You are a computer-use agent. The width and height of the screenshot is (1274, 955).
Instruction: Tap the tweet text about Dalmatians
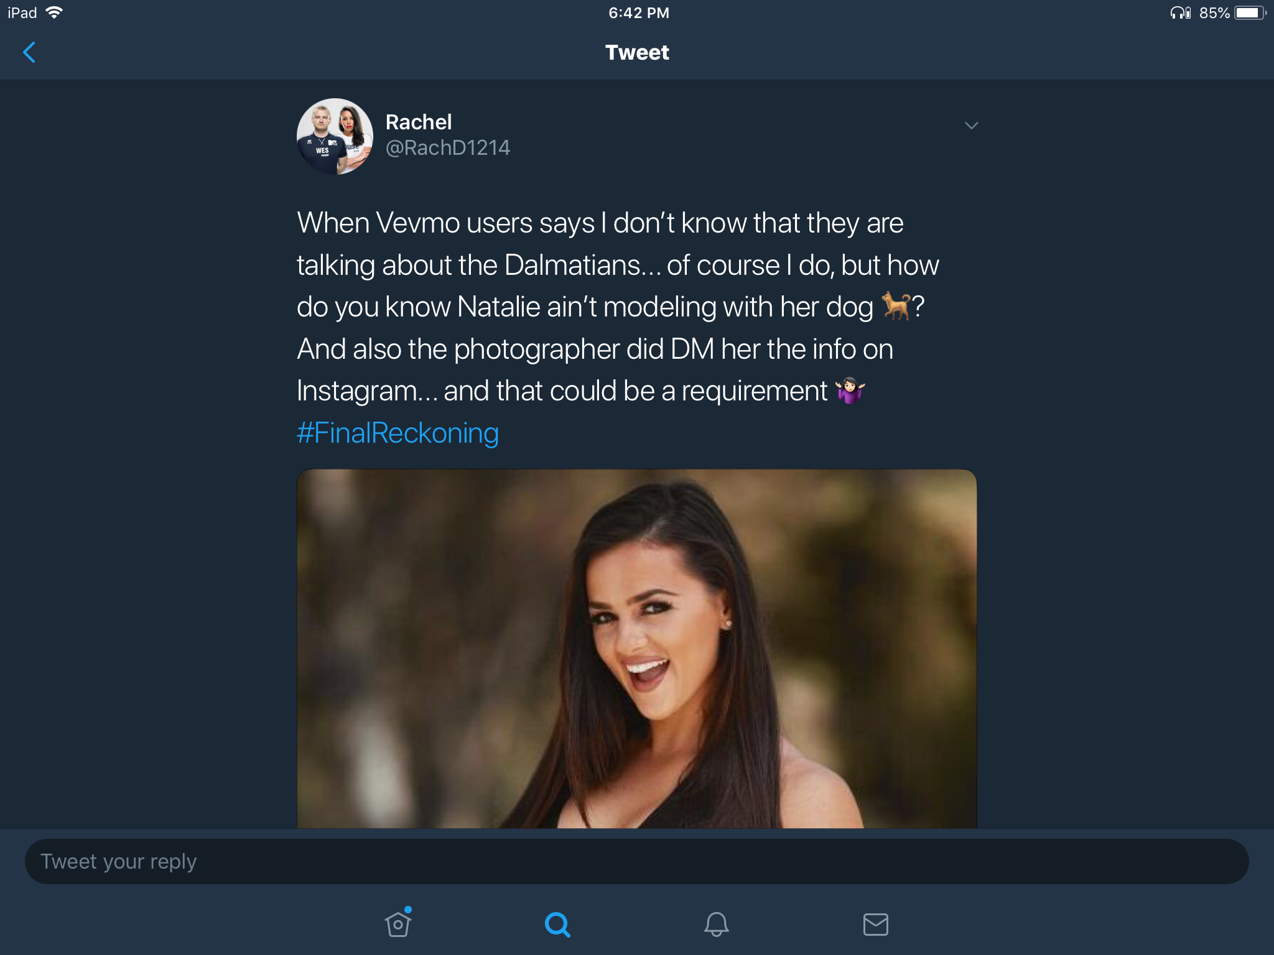coord(618,307)
